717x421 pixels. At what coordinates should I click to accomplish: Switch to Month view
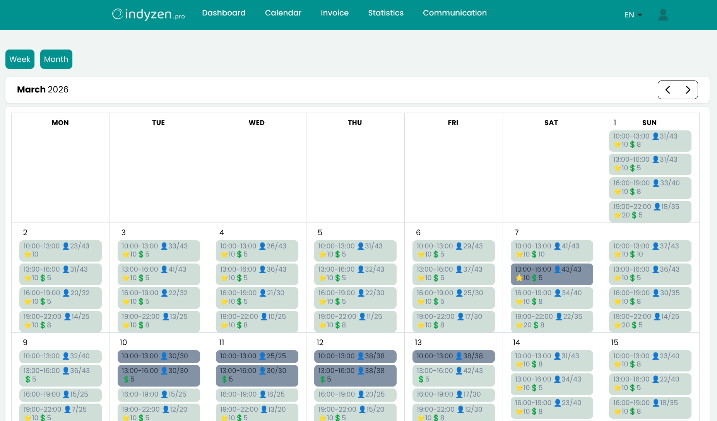[56, 59]
